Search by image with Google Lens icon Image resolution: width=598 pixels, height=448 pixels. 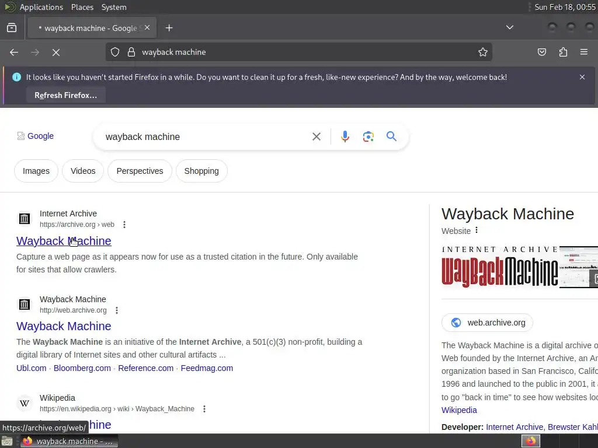pos(368,136)
